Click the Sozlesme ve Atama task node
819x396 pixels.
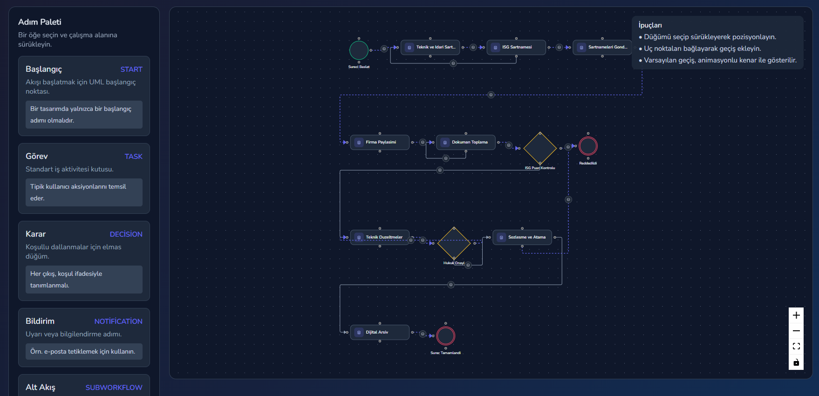pyautogui.click(x=522, y=237)
